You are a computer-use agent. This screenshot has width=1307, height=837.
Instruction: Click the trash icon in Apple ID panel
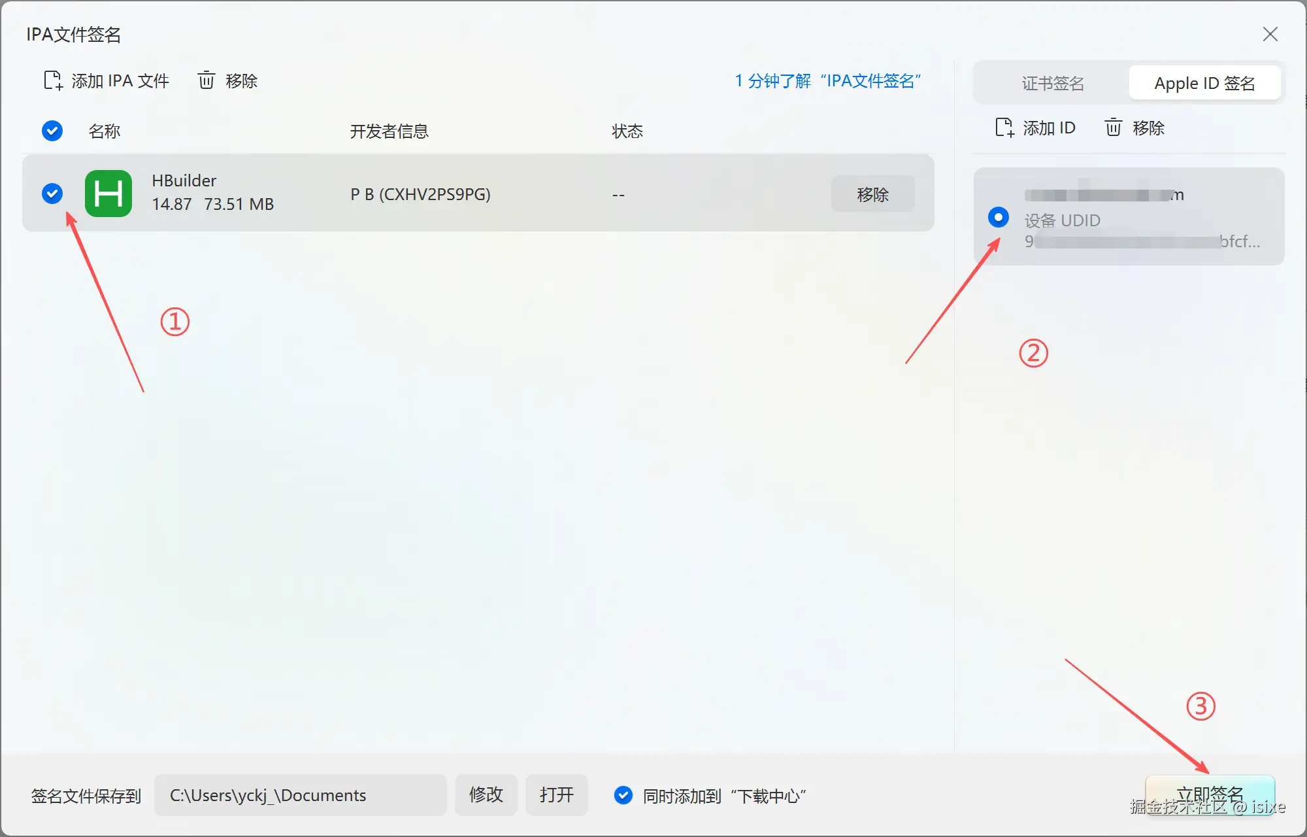[x=1114, y=128]
